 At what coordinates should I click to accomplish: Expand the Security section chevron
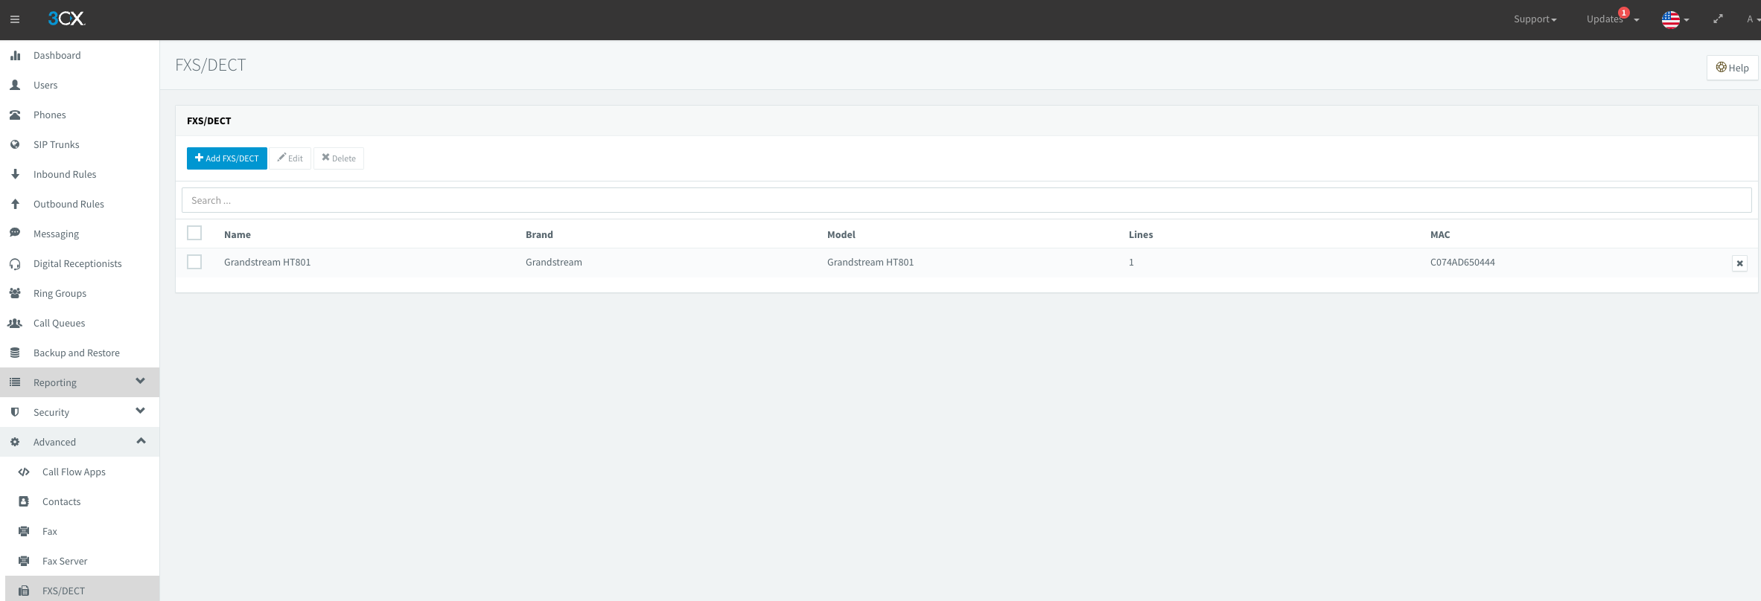pos(140,411)
